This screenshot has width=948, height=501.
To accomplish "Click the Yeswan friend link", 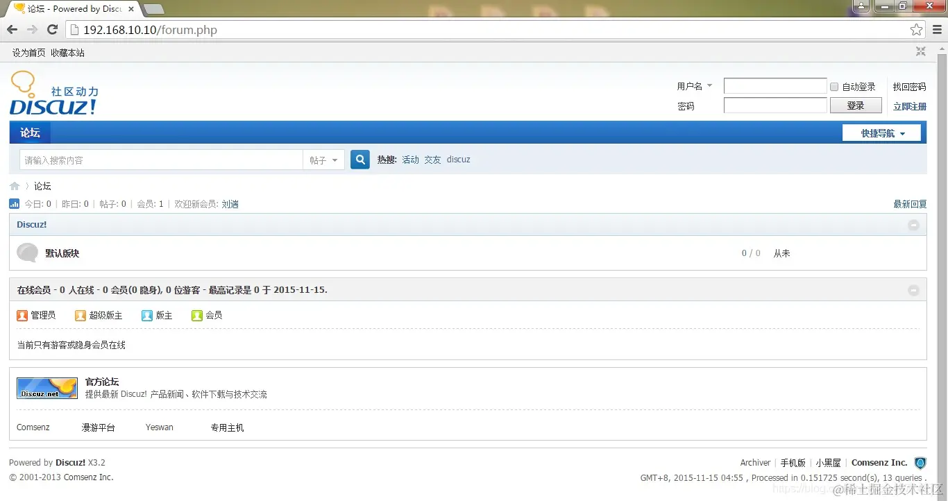I will (160, 427).
